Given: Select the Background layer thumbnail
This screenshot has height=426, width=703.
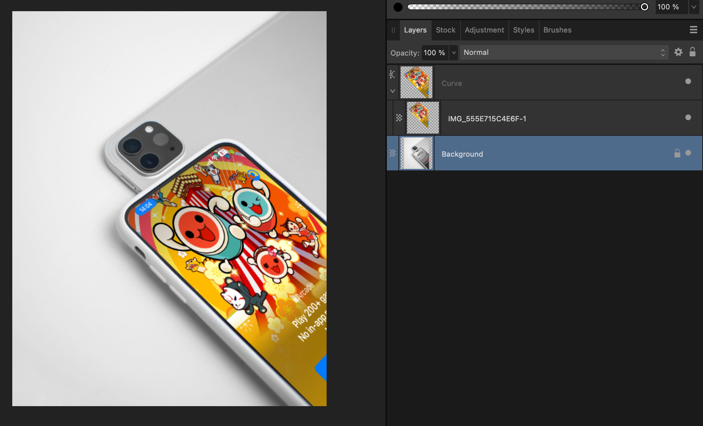Looking at the screenshot, I should click(x=416, y=153).
